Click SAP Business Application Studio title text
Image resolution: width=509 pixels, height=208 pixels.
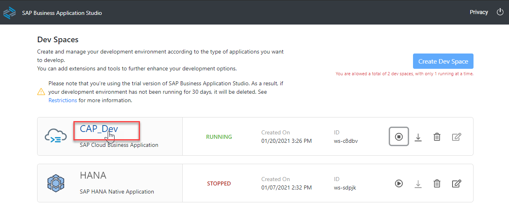(x=62, y=13)
